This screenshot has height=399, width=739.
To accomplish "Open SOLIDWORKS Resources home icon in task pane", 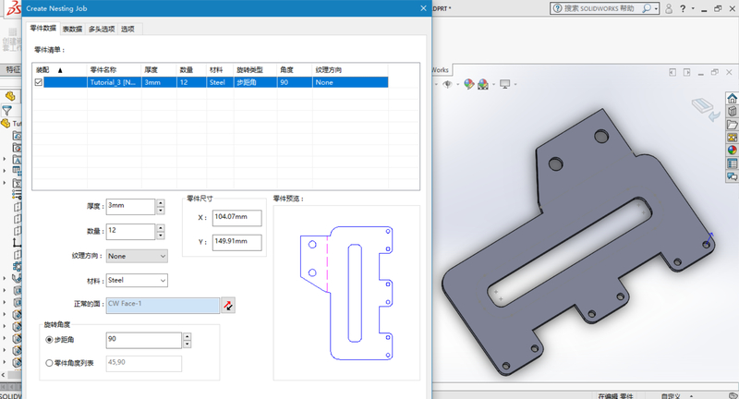I will [733, 99].
